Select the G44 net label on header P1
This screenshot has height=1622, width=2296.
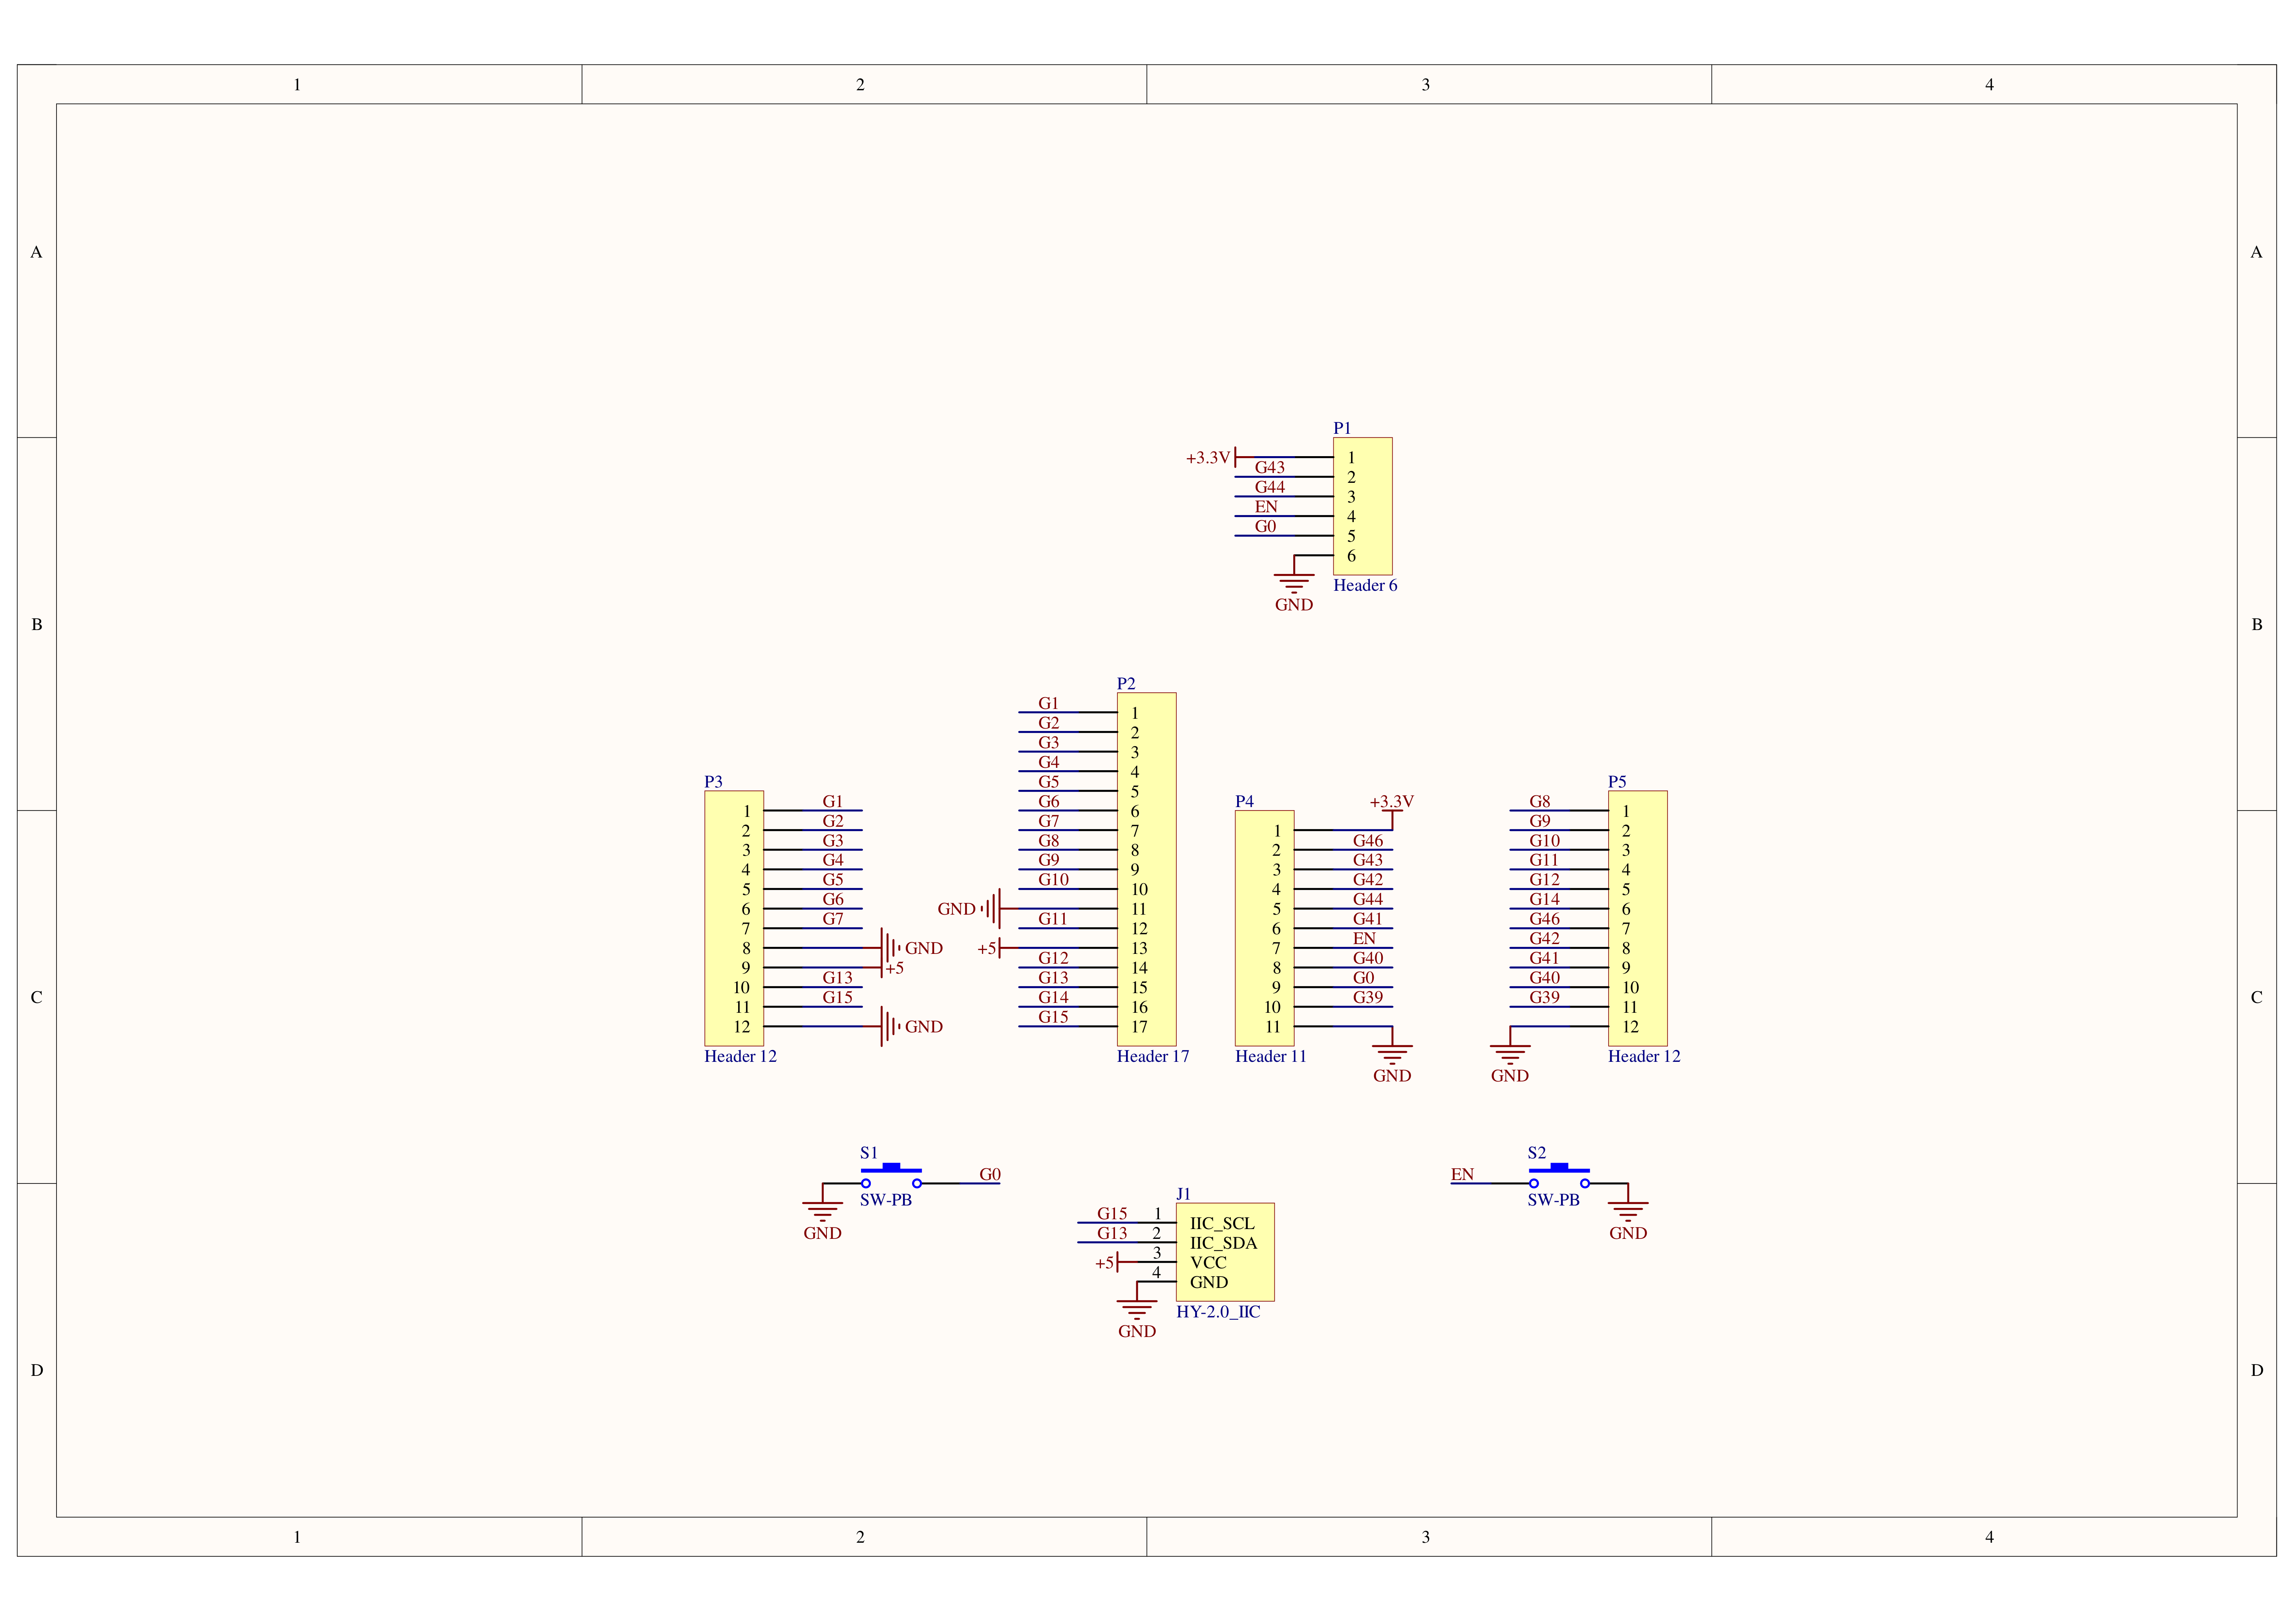[x=1270, y=487]
